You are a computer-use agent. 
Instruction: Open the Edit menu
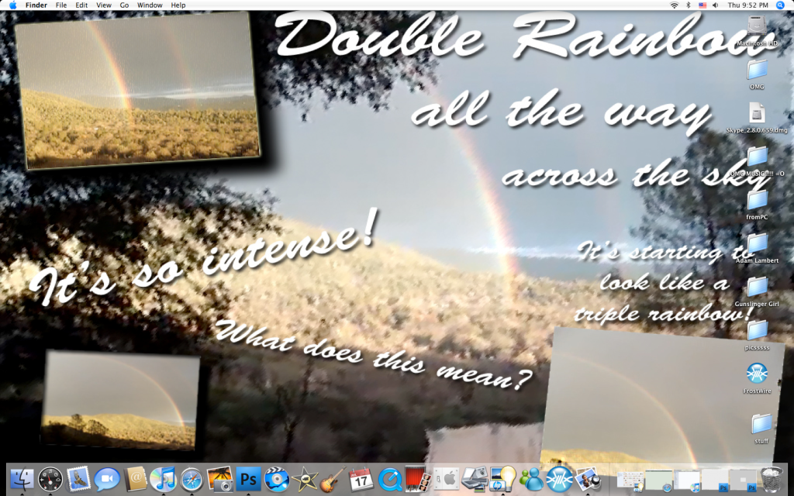point(81,5)
